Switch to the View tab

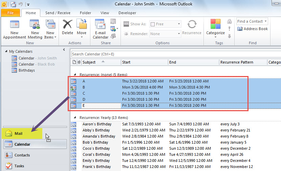(105, 13)
